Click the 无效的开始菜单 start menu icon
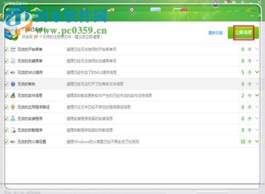The image size is (265, 194). pos(13,49)
